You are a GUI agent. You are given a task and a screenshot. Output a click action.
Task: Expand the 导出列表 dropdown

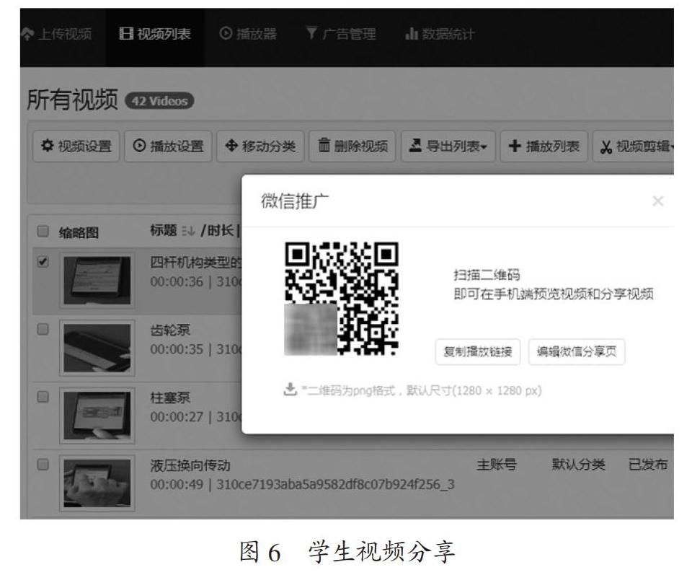[448, 146]
